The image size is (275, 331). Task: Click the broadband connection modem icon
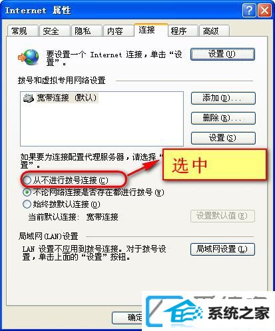pyautogui.click(x=29, y=98)
